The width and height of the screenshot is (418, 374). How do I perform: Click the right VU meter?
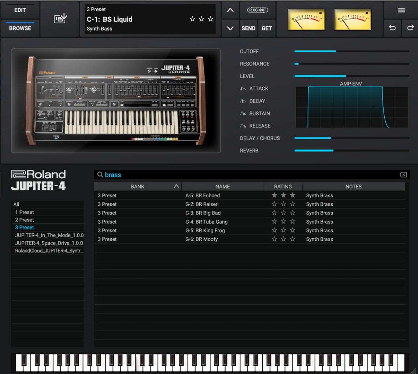click(x=352, y=19)
